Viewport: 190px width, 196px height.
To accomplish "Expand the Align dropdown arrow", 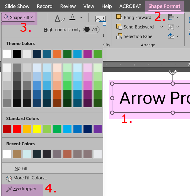I will click(x=178, y=17).
